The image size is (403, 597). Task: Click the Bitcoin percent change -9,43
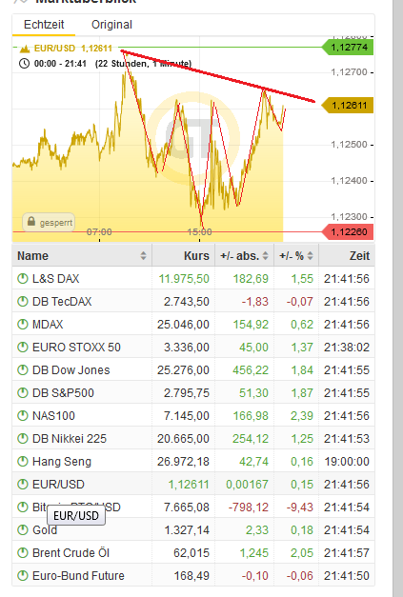pos(300,507)
